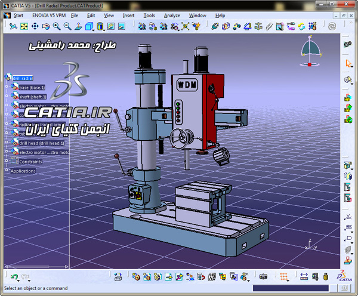Image resolution: width=358 pixels, height=296 pixels.
Task: Click the spiral icon at toolbar end
Action: 332,26
